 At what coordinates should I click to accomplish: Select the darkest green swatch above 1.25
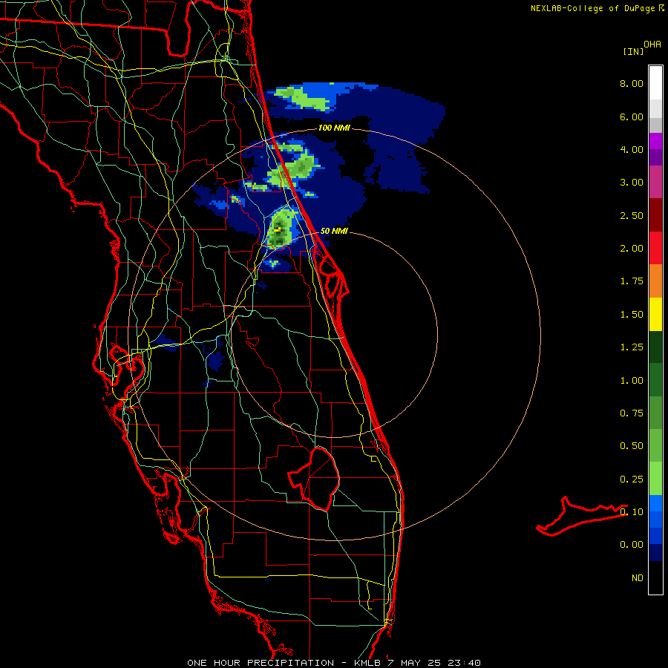[x=655, y=347]
